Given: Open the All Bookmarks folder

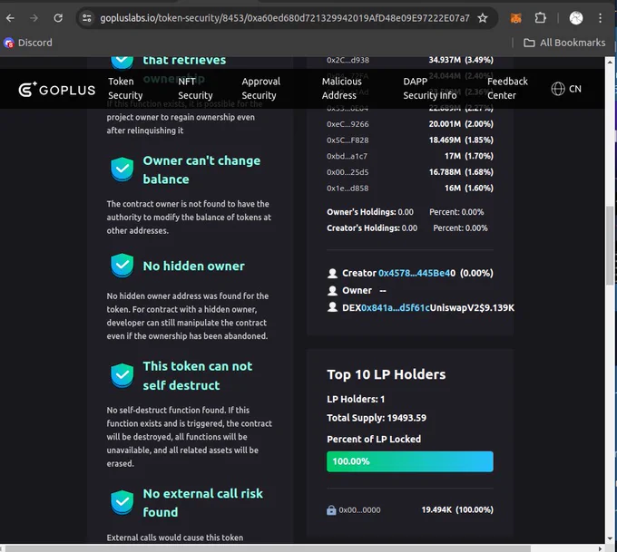Looking at the screenshot, I should 564,43.
